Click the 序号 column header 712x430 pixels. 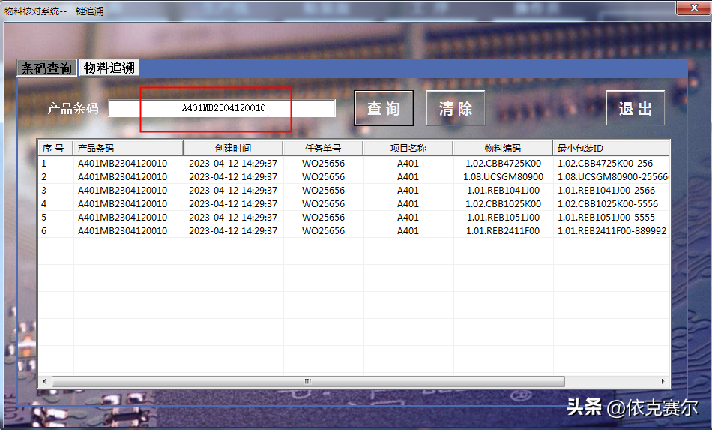(x=55, y=148)
